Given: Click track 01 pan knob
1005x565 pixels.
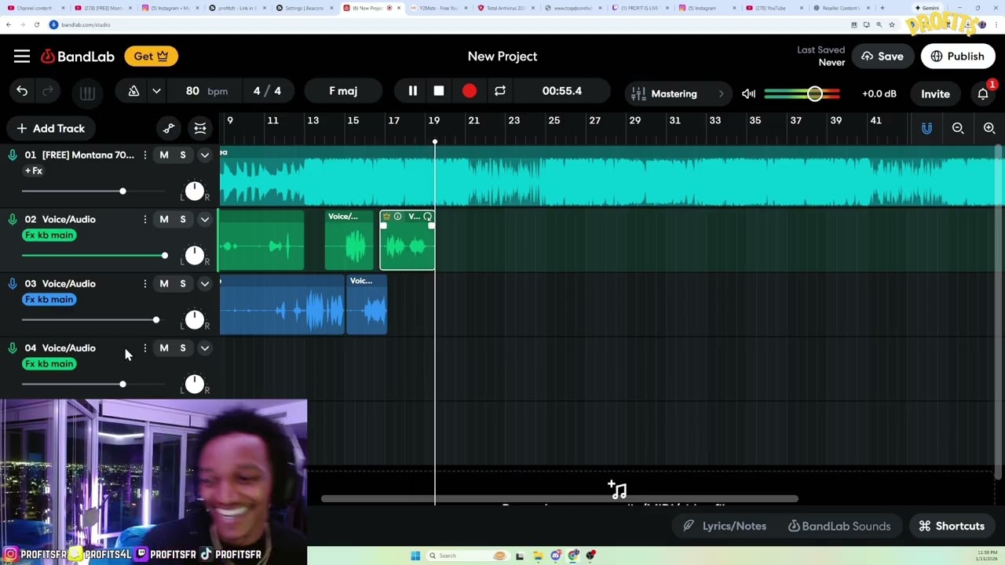Looking at the screenshot, I should click(x=195, y=191).
